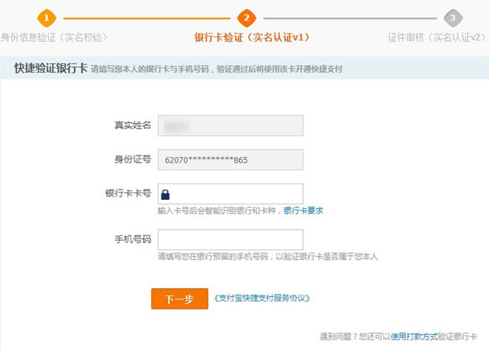Open the 支付宝快捷支付服务协议 link

(262, 298)
